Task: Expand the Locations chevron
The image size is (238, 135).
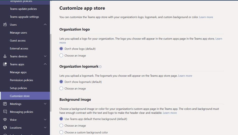Action: (45, 128)
